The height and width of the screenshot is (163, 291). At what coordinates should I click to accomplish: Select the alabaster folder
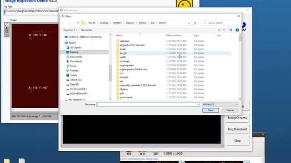(x=125, y=41)
